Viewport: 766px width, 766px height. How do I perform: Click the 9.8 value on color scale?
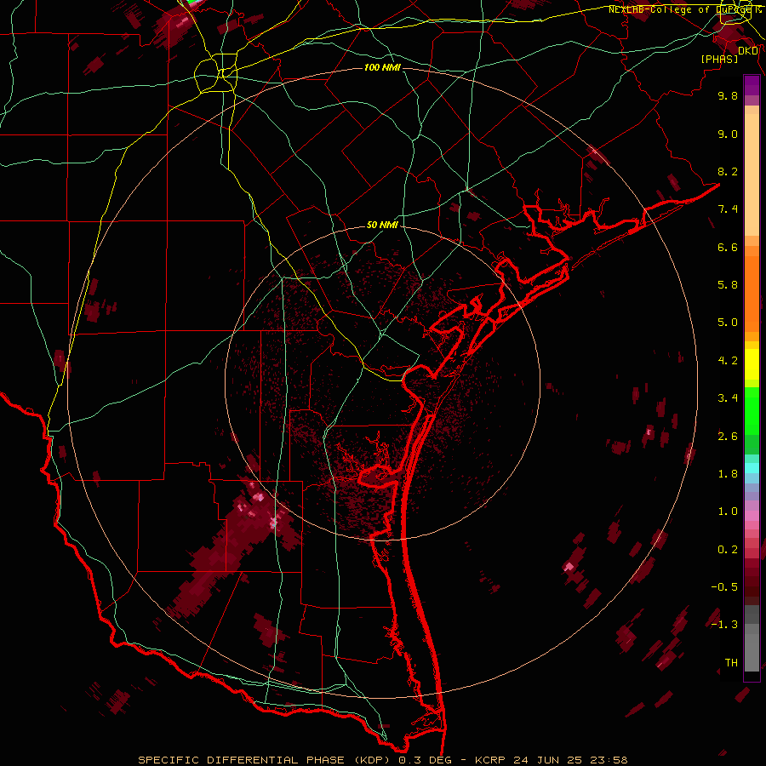pyautogui.click(x=728, y=95)
